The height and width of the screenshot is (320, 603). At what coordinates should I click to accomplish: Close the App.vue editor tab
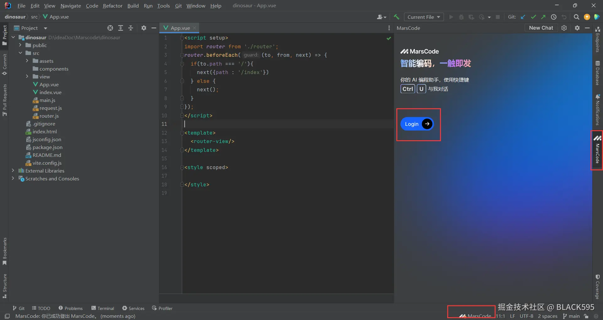click(x=194, y=28)
